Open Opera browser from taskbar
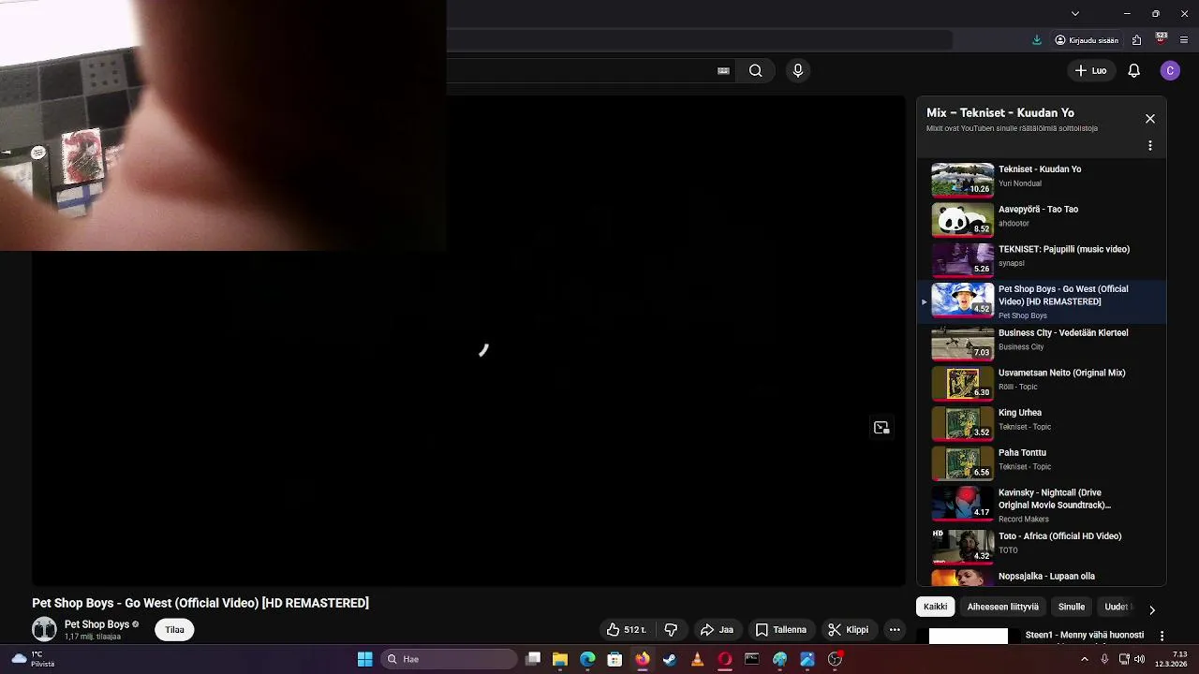This screenshot has width=1199, height=674. tap(724, 659)
